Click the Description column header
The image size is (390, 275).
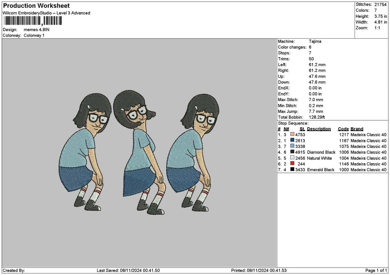click(319, 129)
